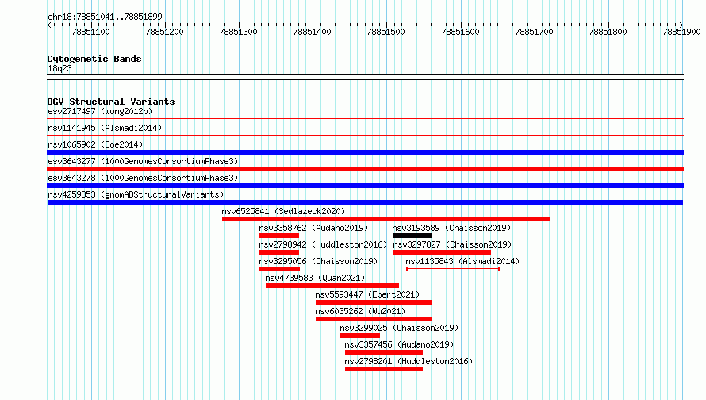Viewport: 706px width, 400px height.
Task: Click the black bar under nsv3193589
Action: (x=412, y=236)
